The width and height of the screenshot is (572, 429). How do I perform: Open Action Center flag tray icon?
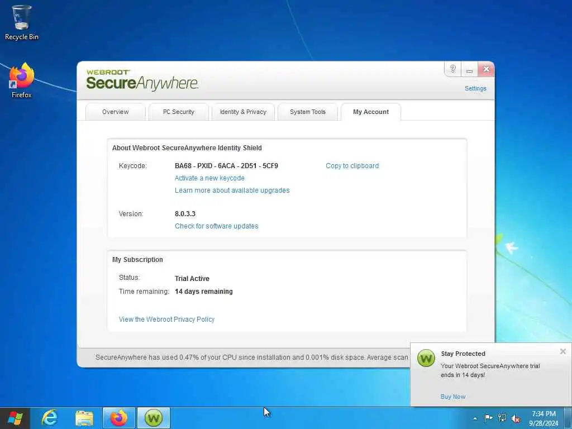[488, 418]
